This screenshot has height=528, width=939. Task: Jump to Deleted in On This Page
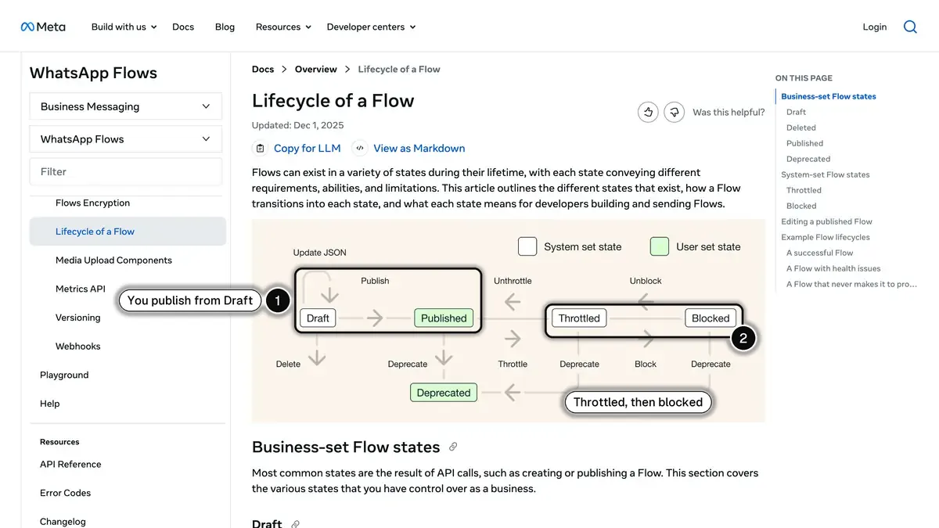coord(801,128)
